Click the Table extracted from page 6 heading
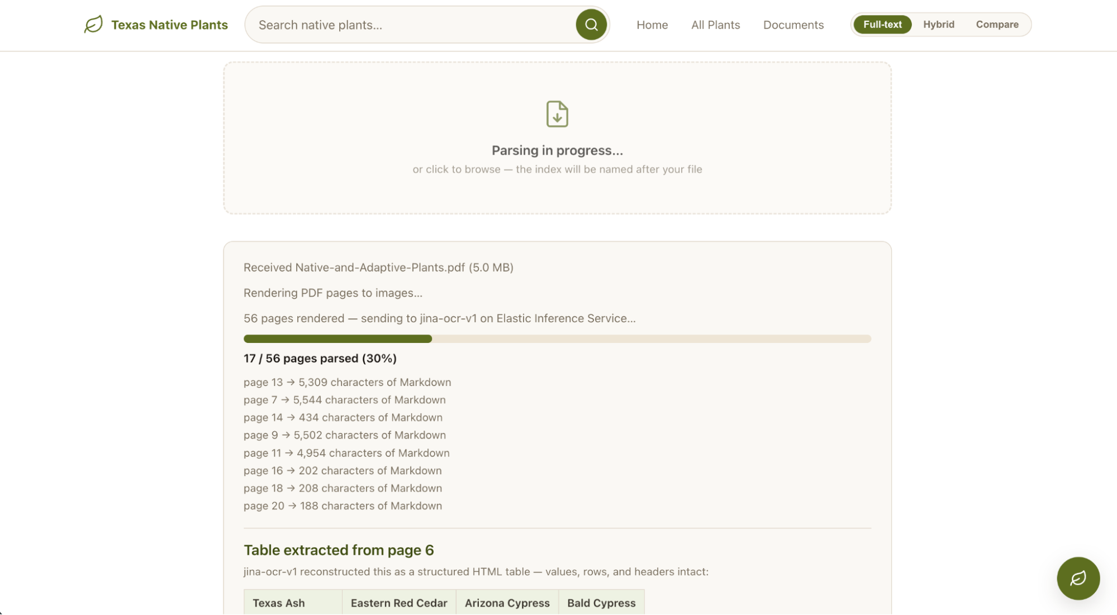Viewport: 1117px width, 615px height. pyautogui.click(x=339, y=550)
